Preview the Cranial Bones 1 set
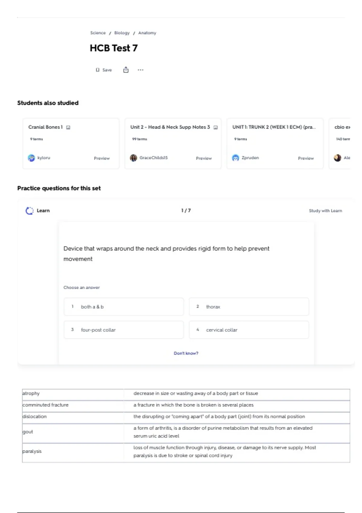 (102, 158)
